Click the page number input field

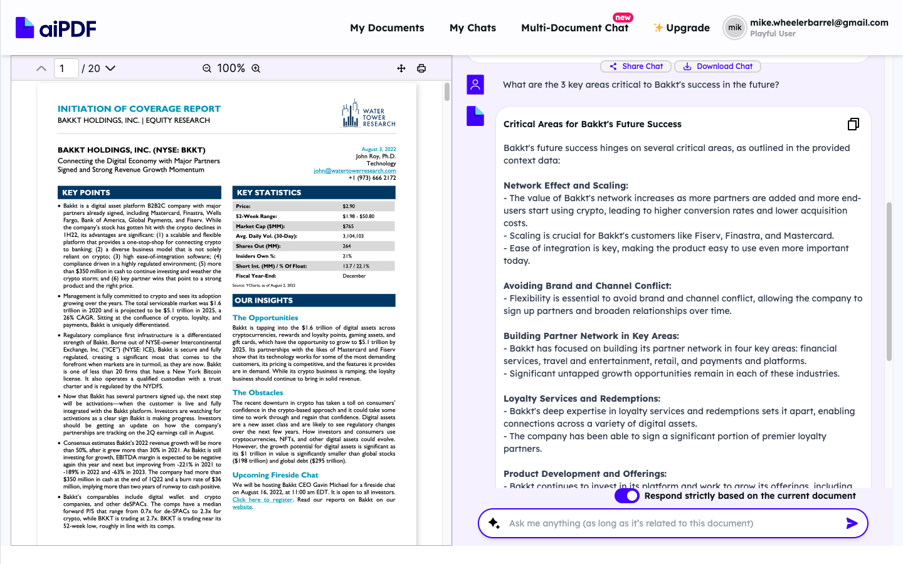click(66, 68)
